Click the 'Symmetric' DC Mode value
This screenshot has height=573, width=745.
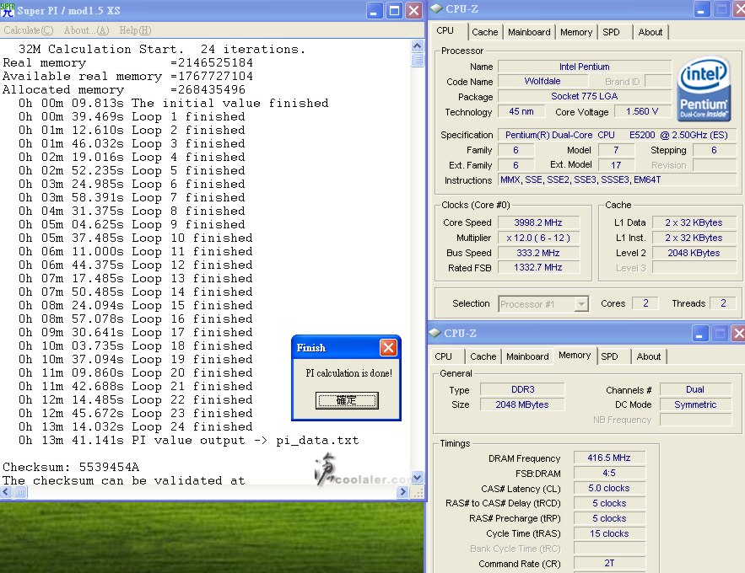(695, 404)
